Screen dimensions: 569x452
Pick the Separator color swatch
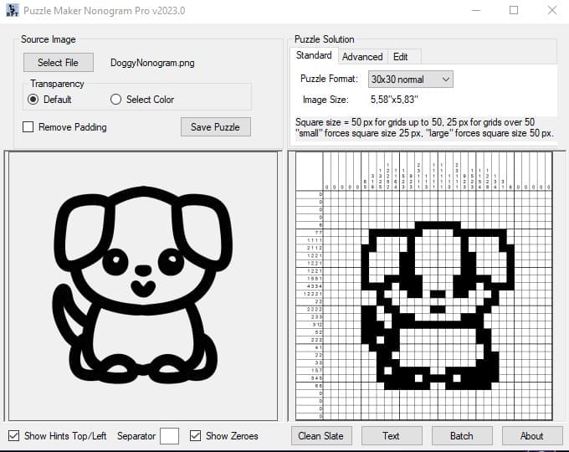click(169, 436)
